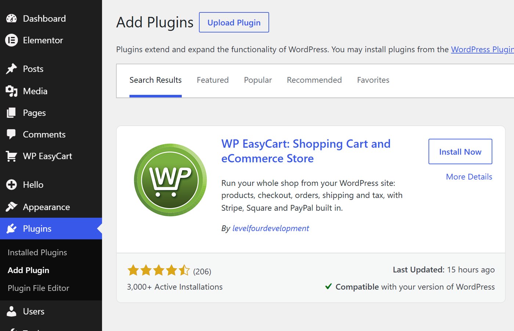The width and height of the screenshot is (514, 331).
Task: View the Favorites tab
Action: tap(373, 80)
